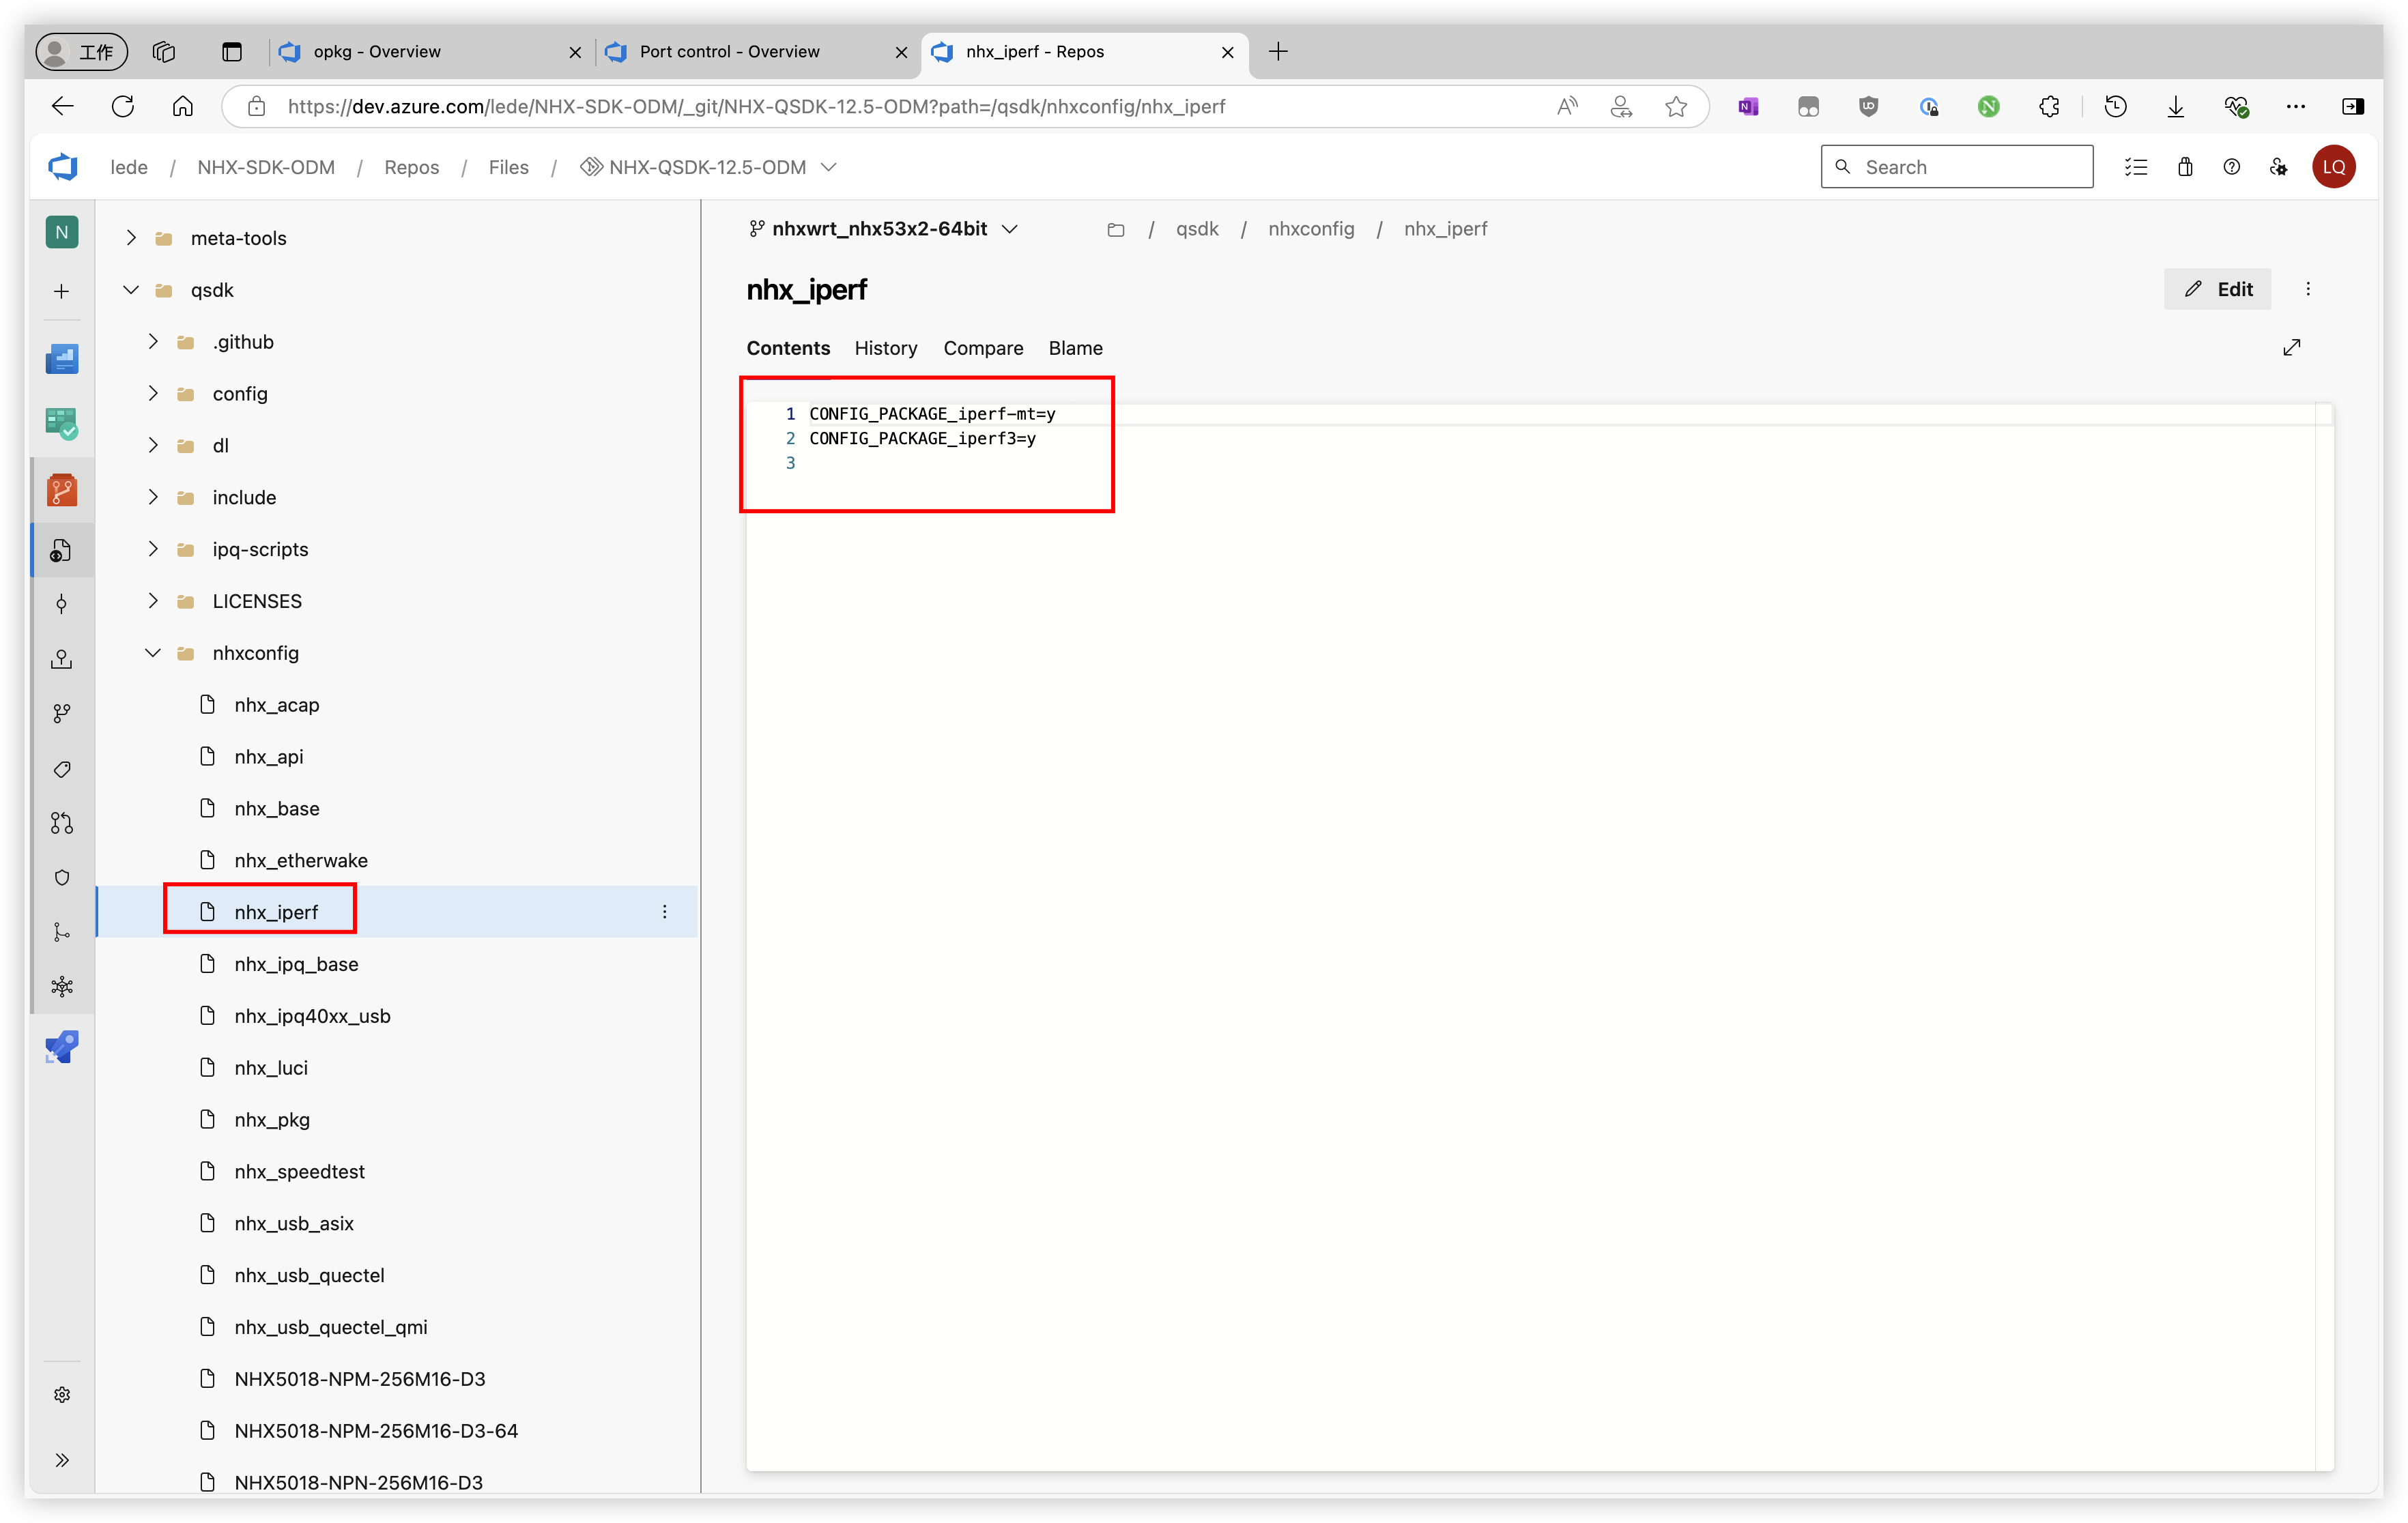Click nhxconfig in the path breadcrumb
Viewport: 2408px width, 1523px height.
pos(1310,229)
